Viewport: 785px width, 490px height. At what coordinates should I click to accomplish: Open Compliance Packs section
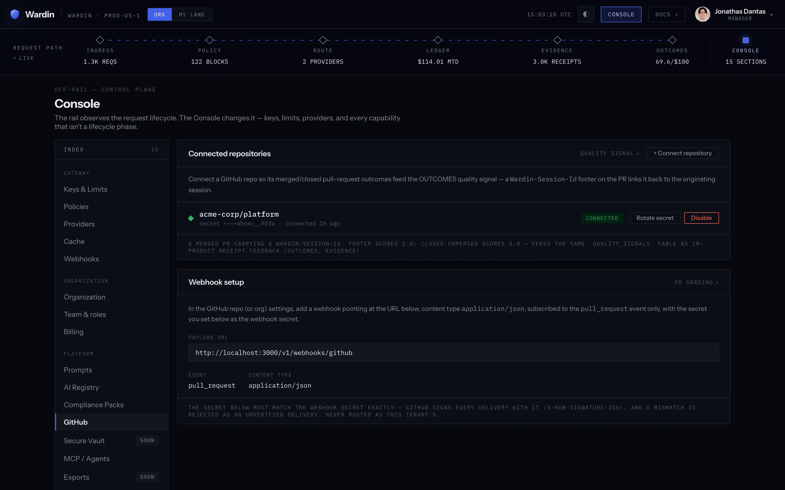coord(111,405)
